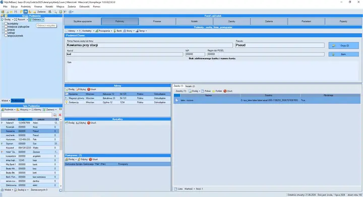The height and width of the screenshot is (197, 363).
Task: Click the Folder icon in Zasoby toolbar
Action: [x=214, y=91]
